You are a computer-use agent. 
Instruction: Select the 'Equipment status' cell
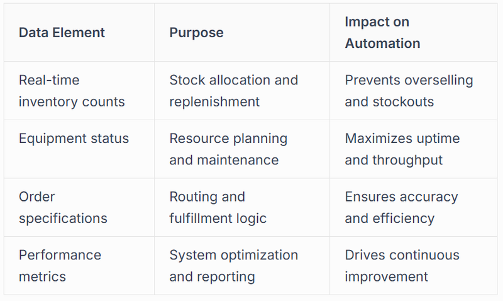coord(74,139)
